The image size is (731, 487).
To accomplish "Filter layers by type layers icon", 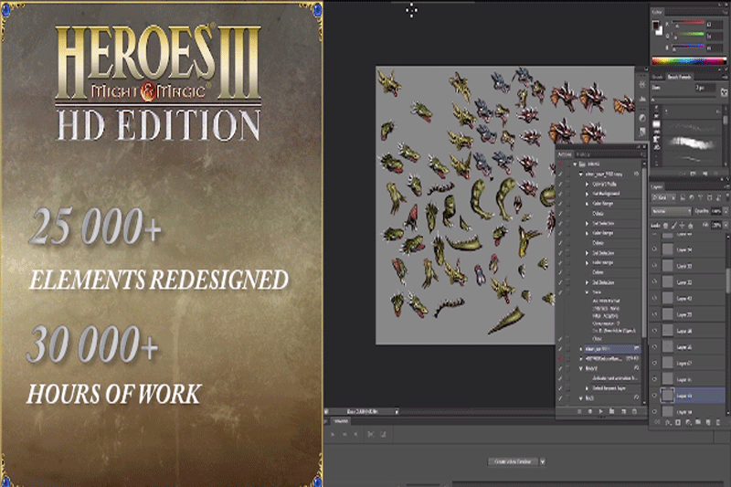I will 701,197.
